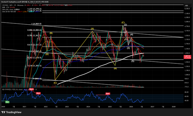Click 2027 on the time axis
This screenshot has height=116, width=193.
[x=152, y=107]
